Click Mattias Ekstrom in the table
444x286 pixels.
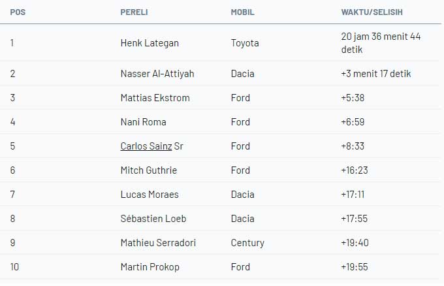coord(155,98)
